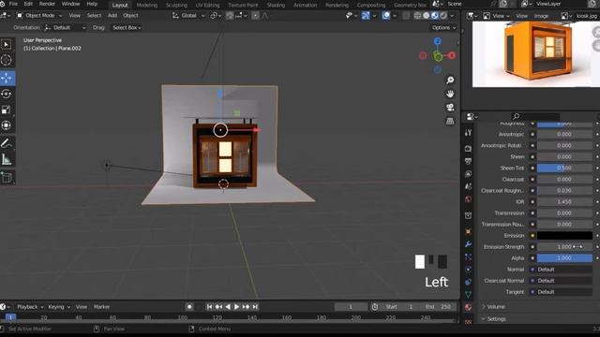
Task: Toggle X-ray display
Action: [406, 16]
